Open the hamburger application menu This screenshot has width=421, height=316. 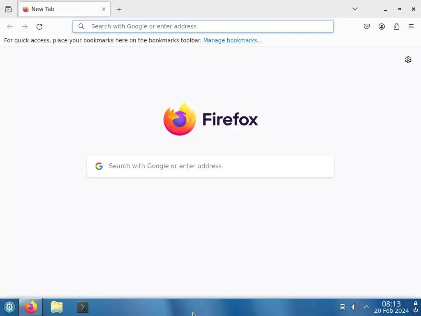pos(411,26)
